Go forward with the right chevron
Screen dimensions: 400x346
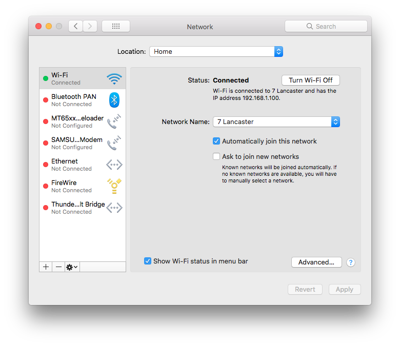click(90, 26)
